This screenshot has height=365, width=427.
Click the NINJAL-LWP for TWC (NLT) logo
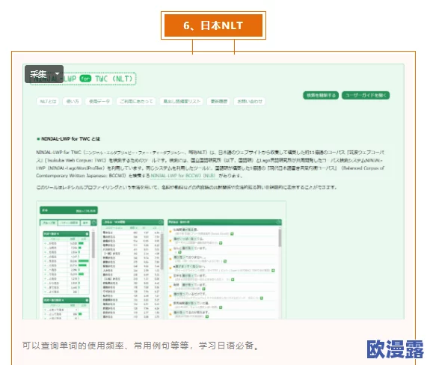83,79
